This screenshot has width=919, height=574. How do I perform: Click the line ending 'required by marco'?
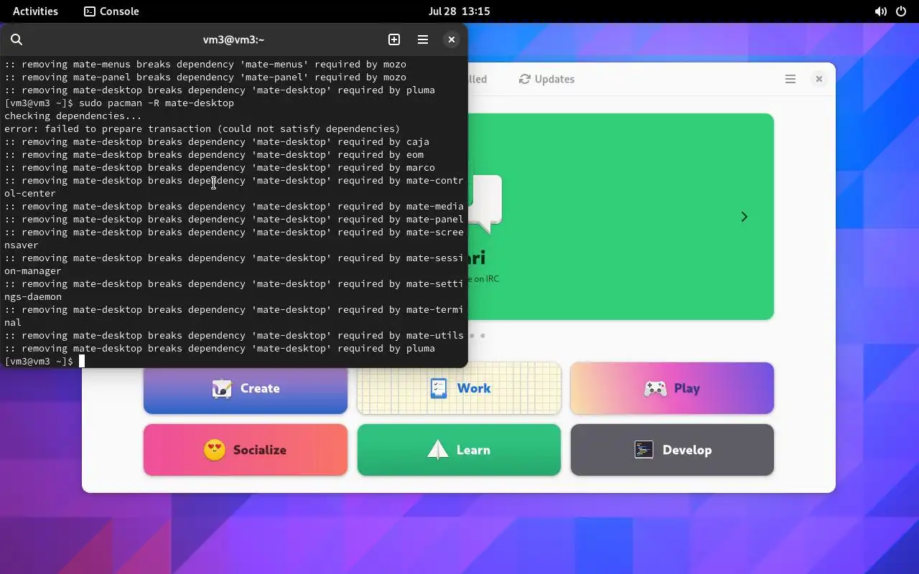pyautogui.click(x=220, y=167)
